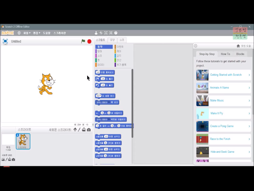The image size is (254, 191).
Task: Click the clockwise 15 도 돌기 block
Action: 105,79
